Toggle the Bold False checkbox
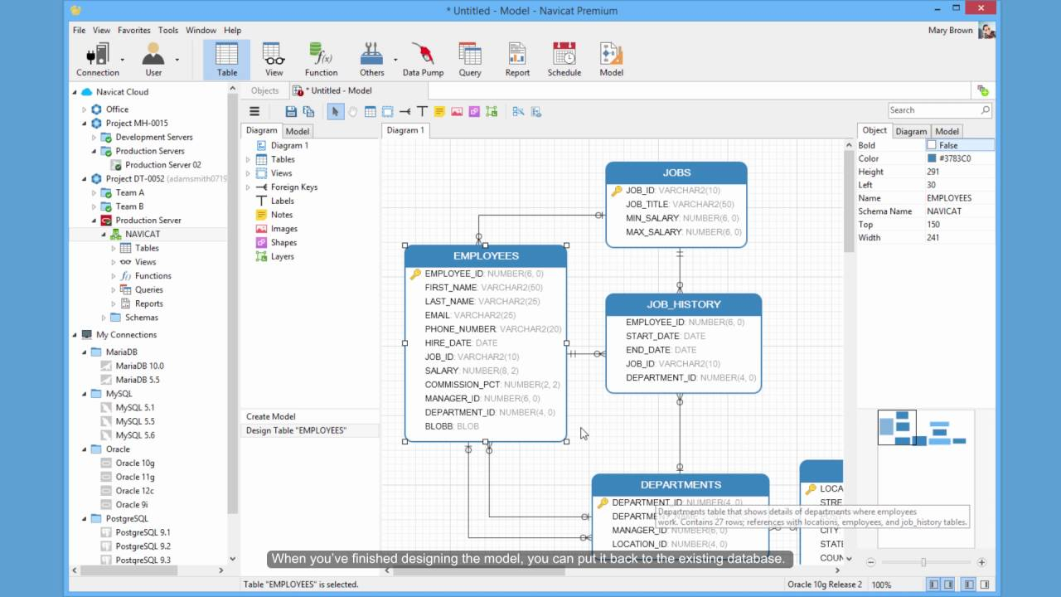The image size is (1061, 597). click(932, 145)
